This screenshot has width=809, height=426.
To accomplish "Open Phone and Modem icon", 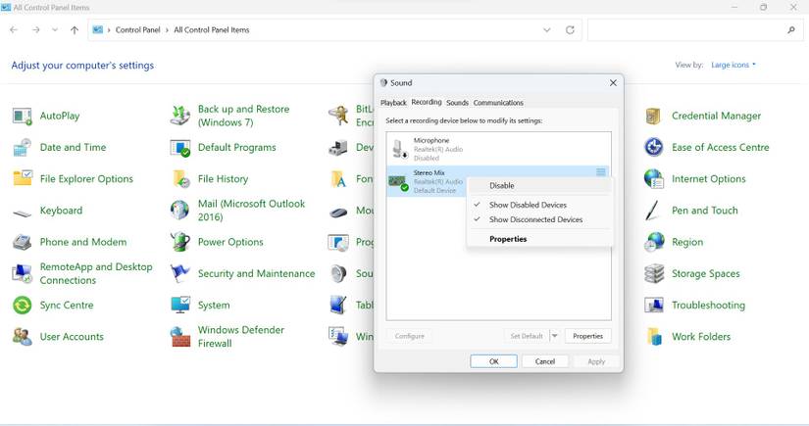I will 23,242.
